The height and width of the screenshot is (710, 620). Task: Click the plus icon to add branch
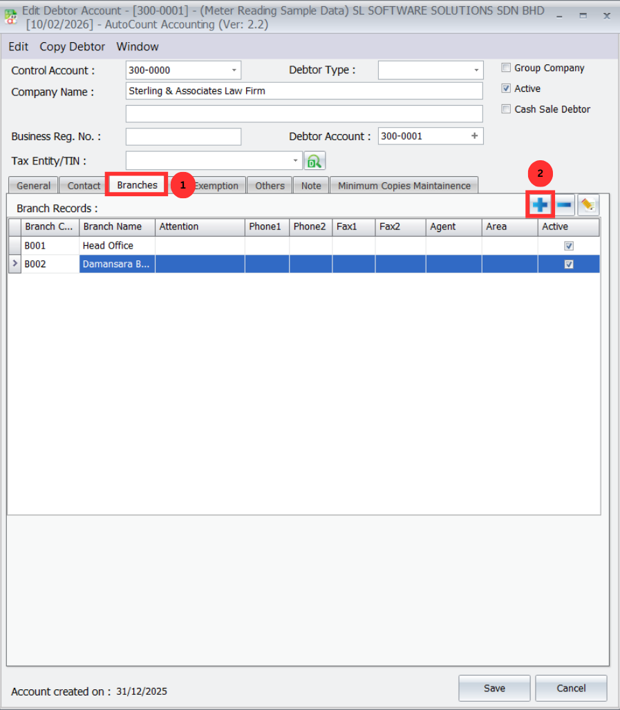[x=540, y=205]
